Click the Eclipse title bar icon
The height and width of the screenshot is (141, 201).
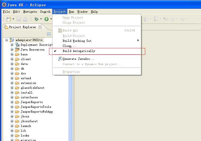(4, 5)
